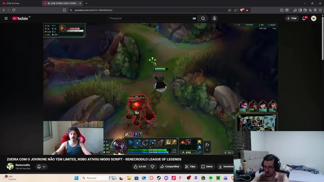The image size is (324, 182).
Task: Open the Brave playlist music icon
Action: point(295,10)
